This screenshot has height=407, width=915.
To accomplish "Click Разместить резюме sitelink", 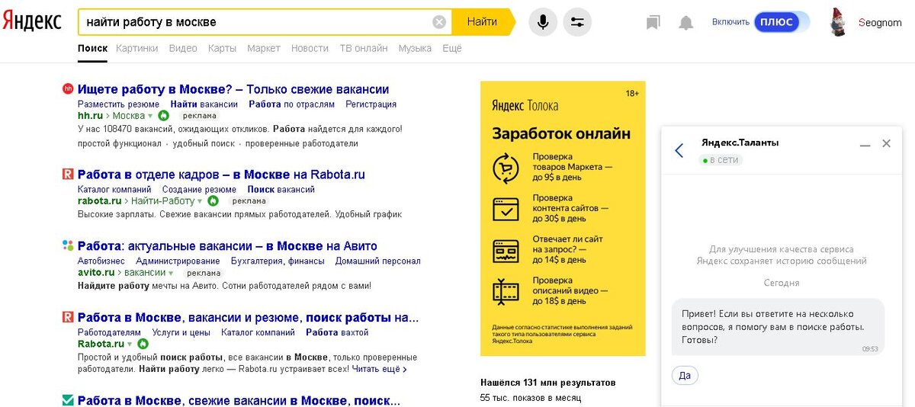I will point(118,104).
